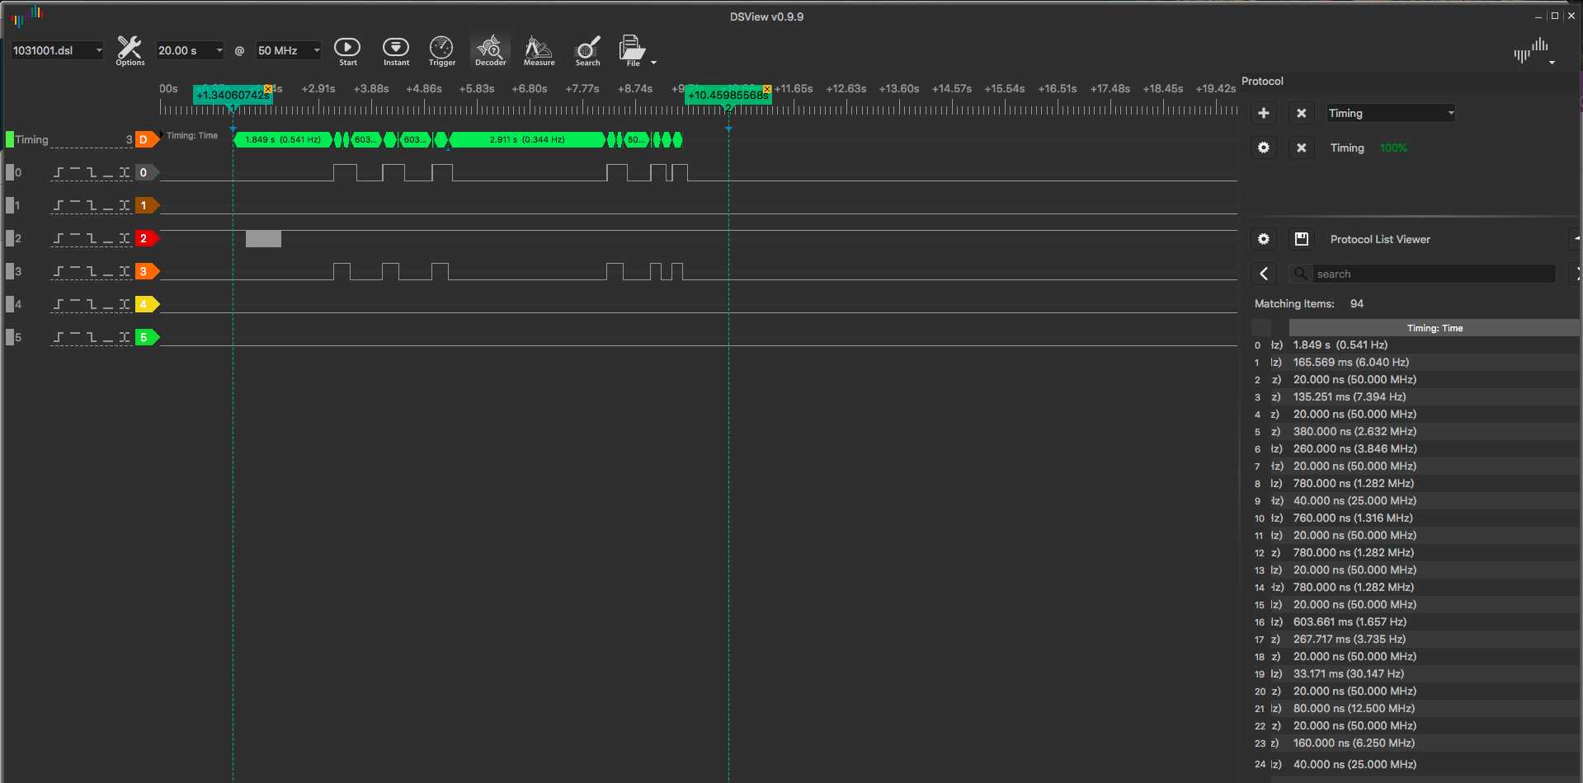1583x783 pixels.
Task: Set rising edge trigger on channel 0
Action: coord(59,172)
